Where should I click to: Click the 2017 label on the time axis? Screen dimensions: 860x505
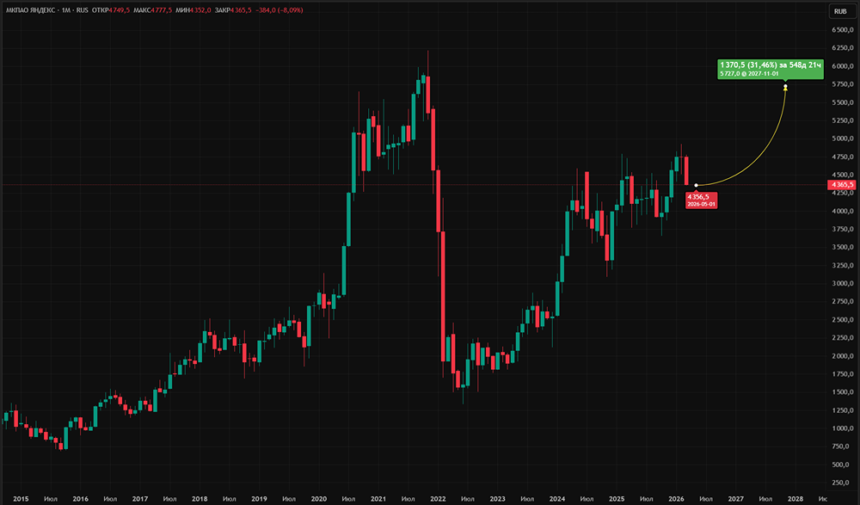pos(140,499)
